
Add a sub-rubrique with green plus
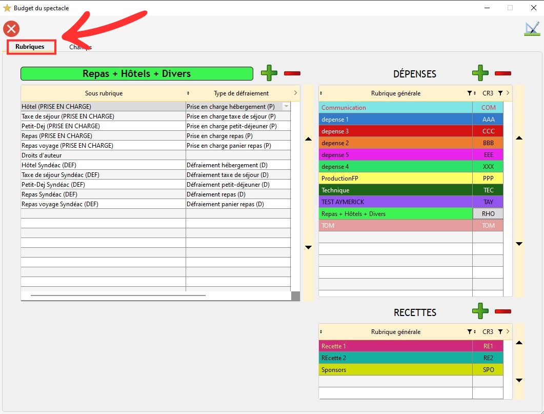tap(269, 73)
